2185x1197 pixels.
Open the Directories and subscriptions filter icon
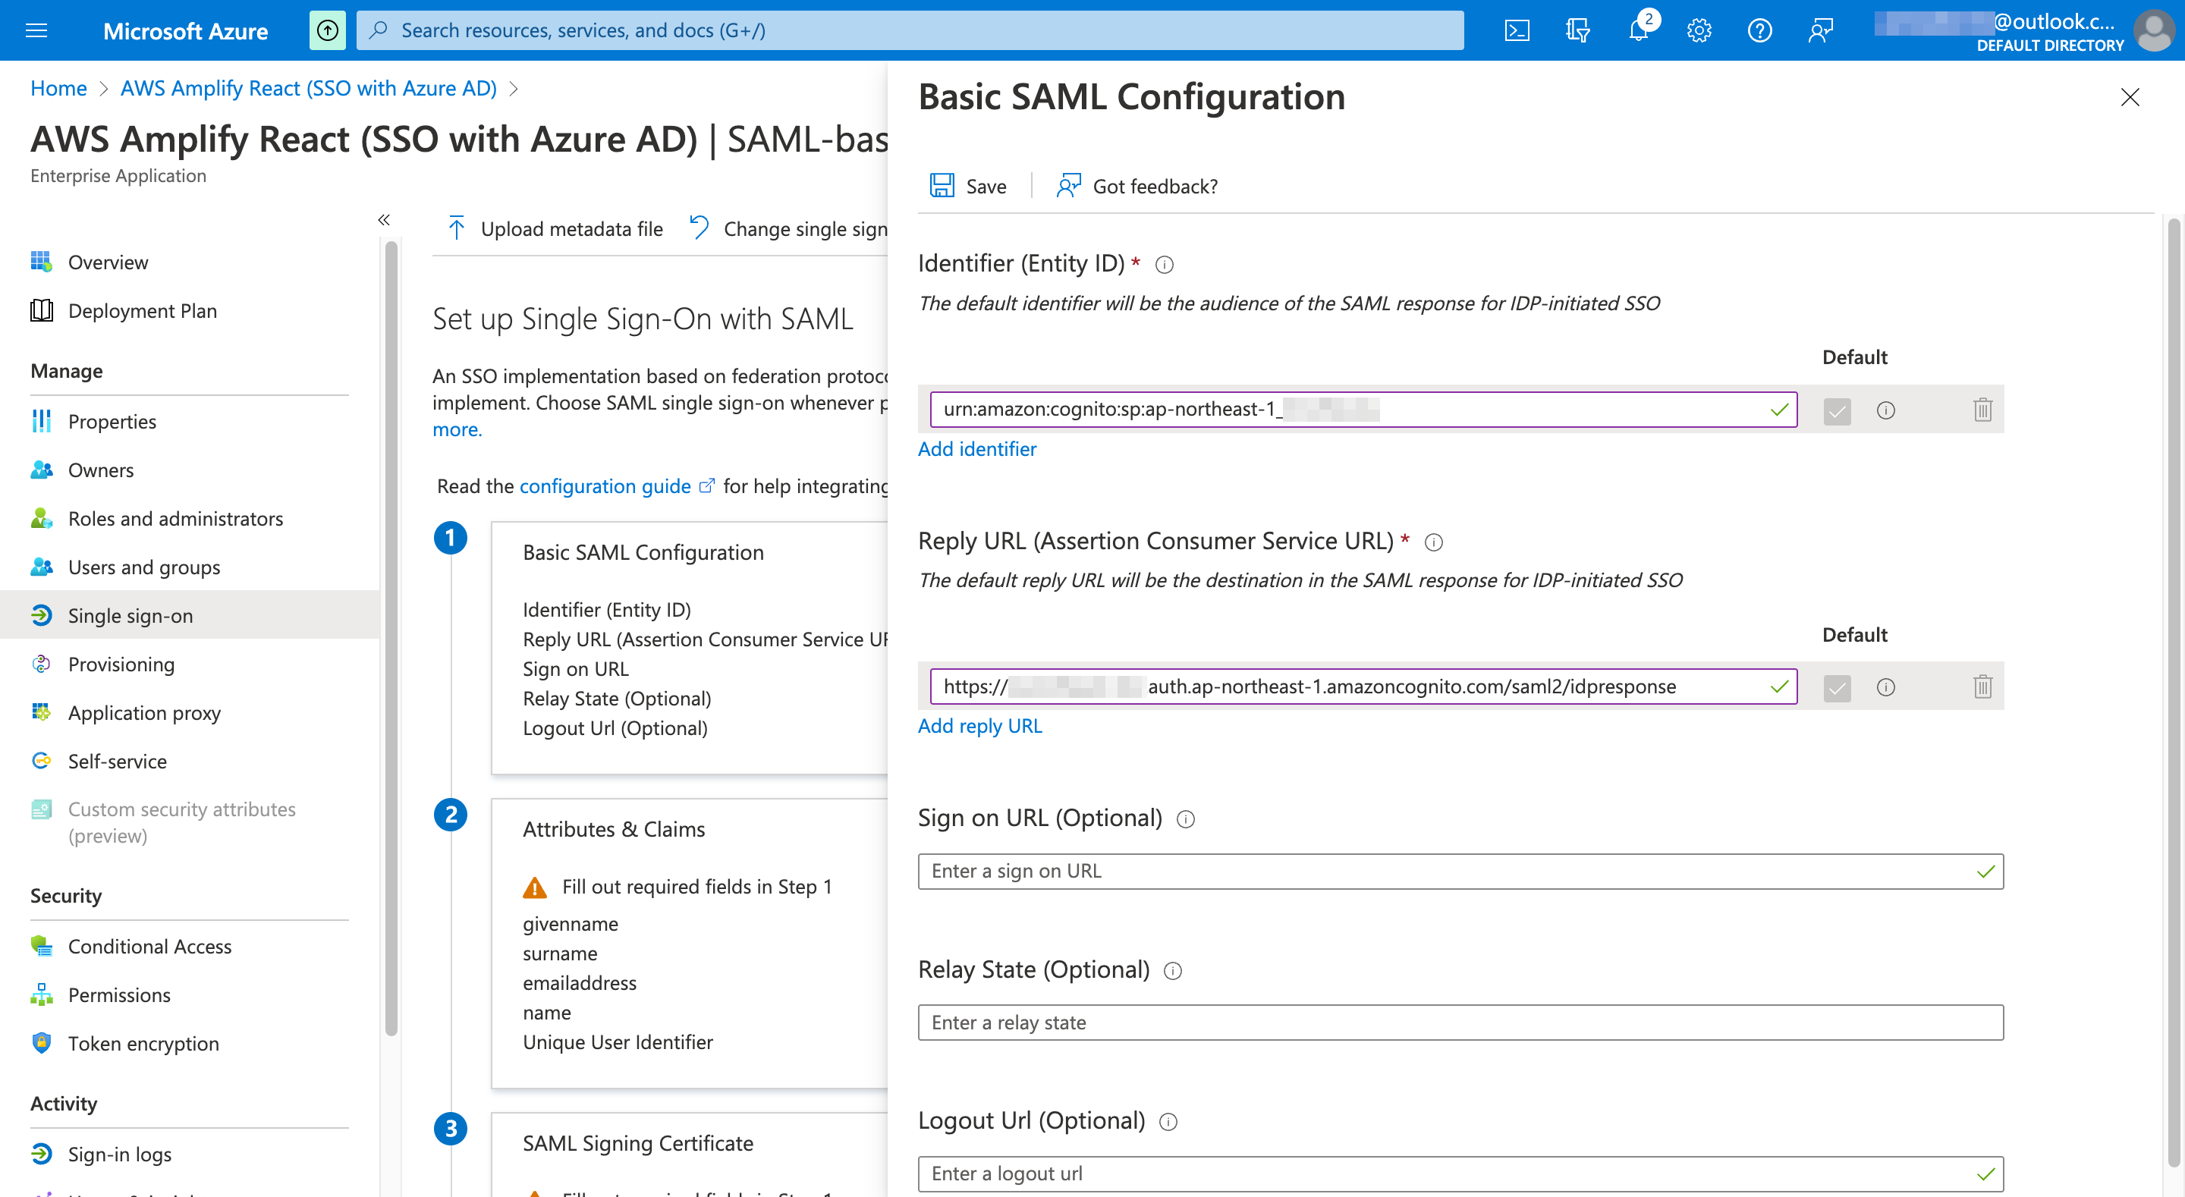click(x=1578, y=30)
